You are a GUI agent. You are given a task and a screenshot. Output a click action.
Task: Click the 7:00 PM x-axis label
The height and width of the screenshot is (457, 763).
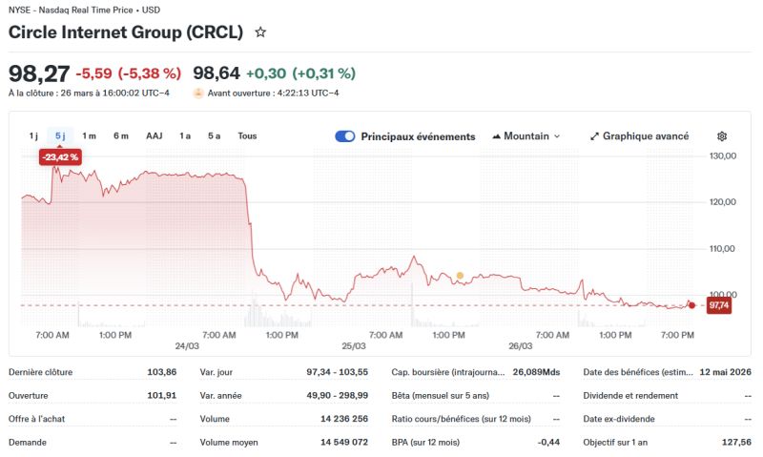click(x=677, y=335)
